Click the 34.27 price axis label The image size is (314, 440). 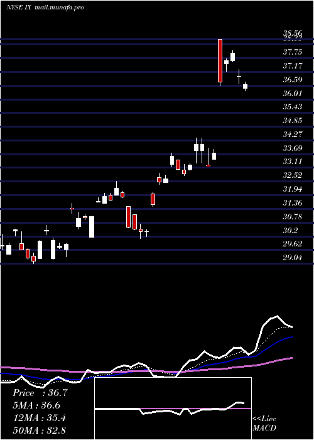pos(293,134)
